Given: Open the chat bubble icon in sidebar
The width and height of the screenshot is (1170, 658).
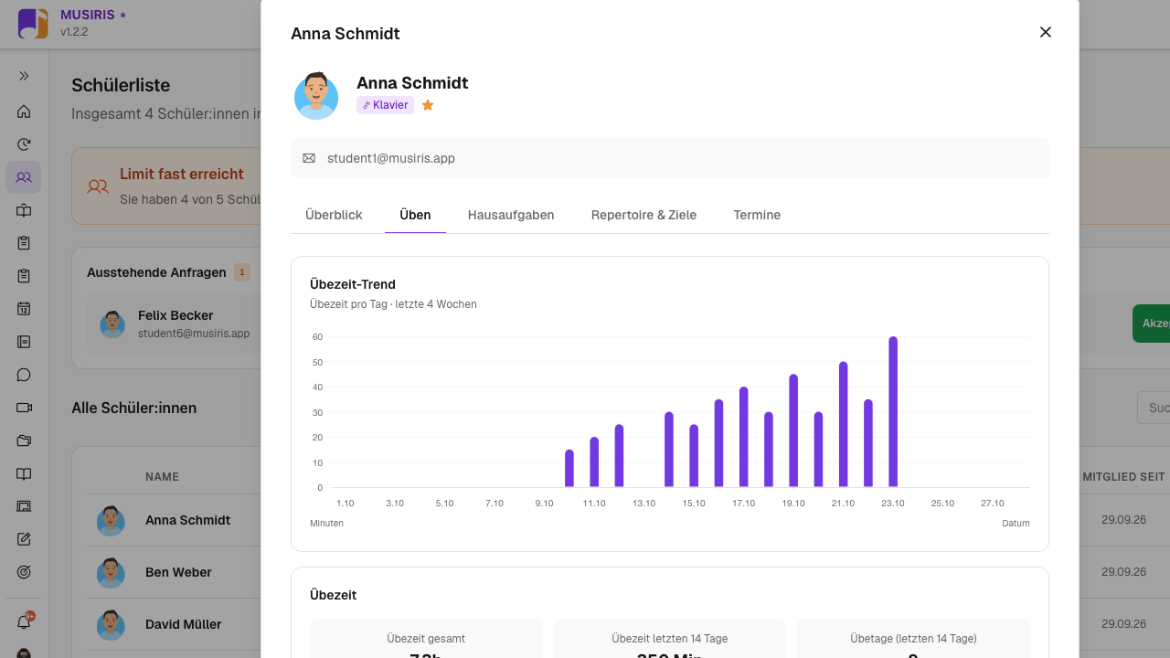Looking at the screenshot, I should click(24, 375).
